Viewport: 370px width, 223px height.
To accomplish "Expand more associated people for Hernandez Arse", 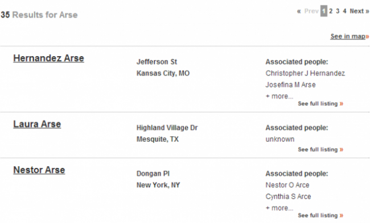I will click(279, 96).
